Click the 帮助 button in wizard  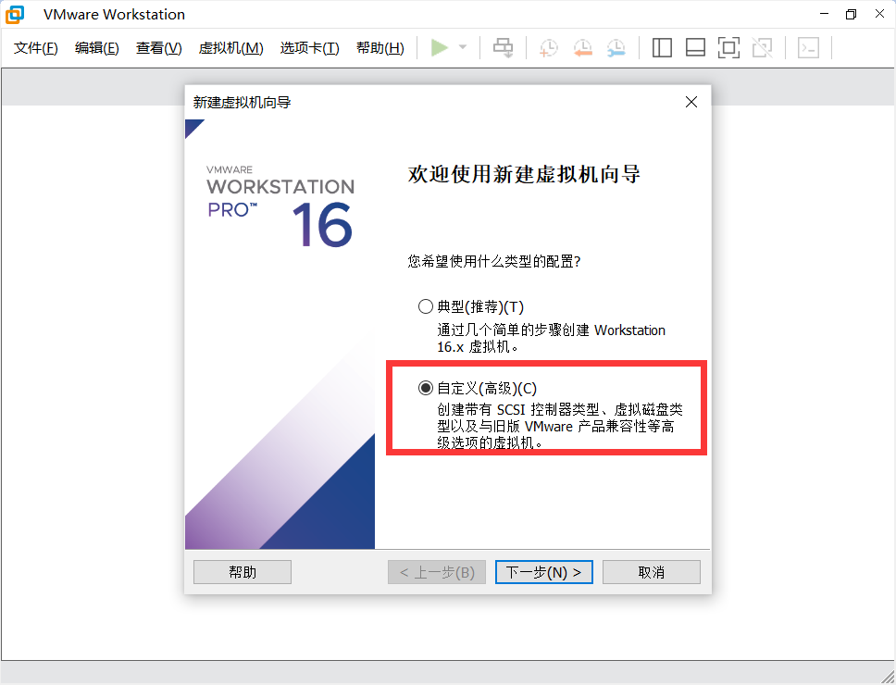[243, 572]
